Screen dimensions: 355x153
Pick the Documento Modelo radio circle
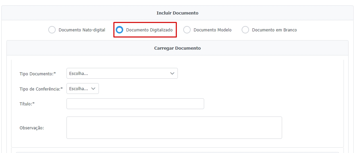(x=187, y=30)
